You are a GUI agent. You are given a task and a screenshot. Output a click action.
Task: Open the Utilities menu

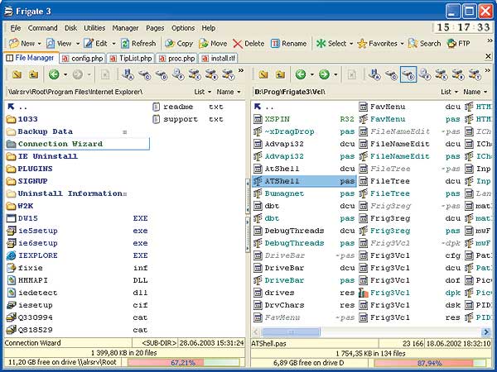point(94,28)
